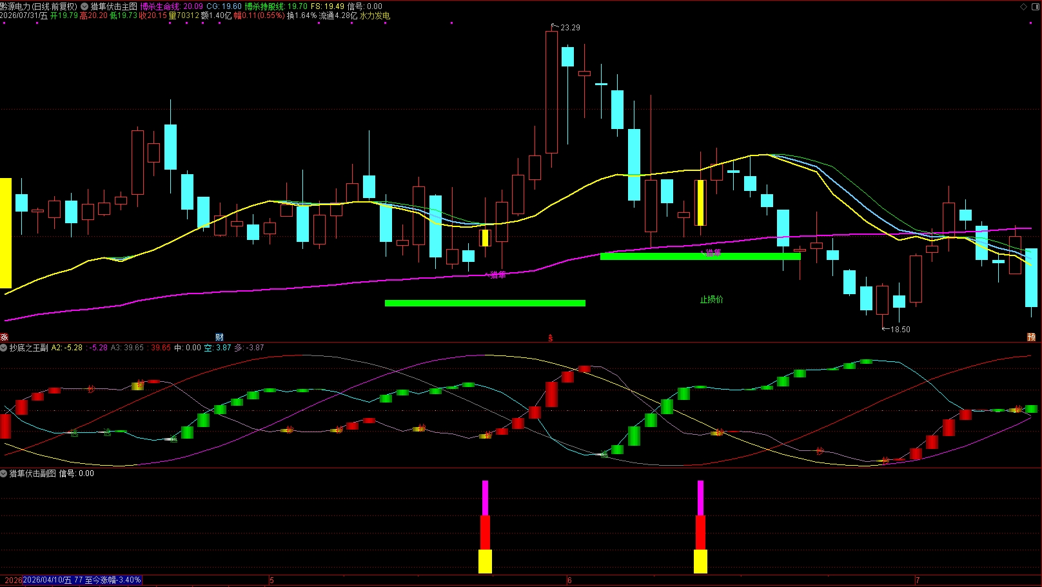Open the 涨 marker icon at bottom left

coord(4,337)
